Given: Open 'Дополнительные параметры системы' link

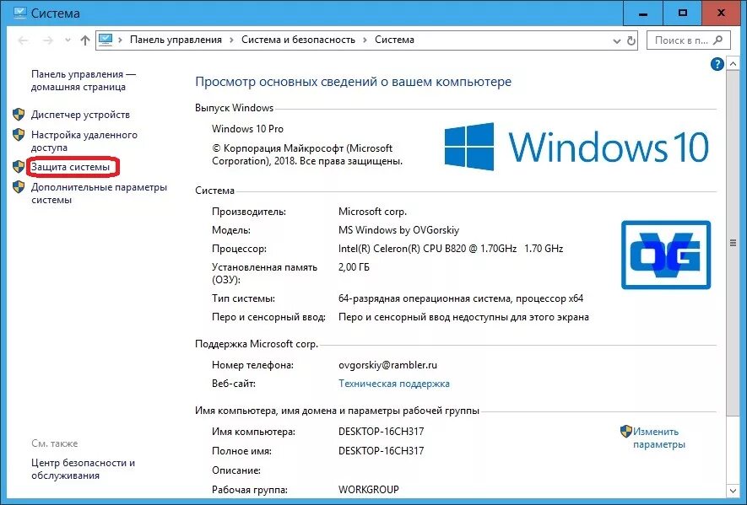Looking at the screenshot, I should pos(99,194).
